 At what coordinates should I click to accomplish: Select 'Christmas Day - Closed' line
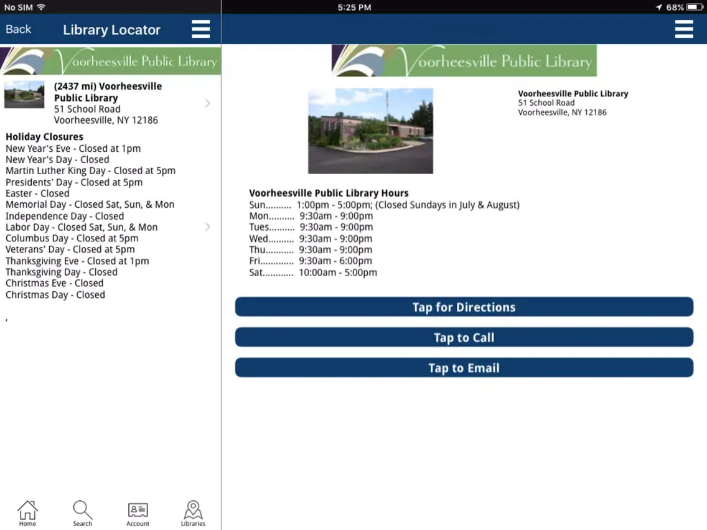coord(55,295)
